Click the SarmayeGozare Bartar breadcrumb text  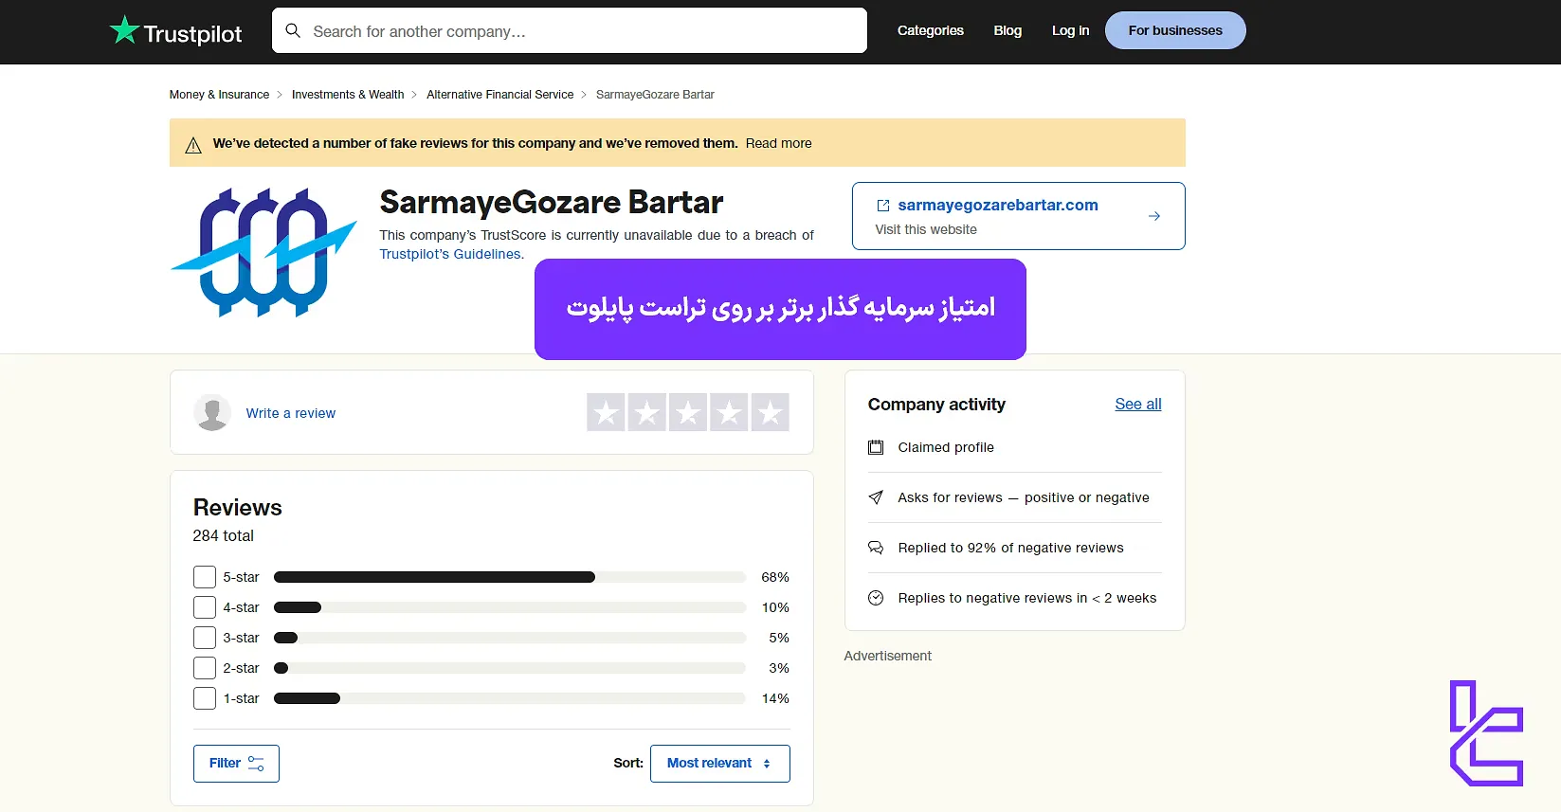coord(655,95)
